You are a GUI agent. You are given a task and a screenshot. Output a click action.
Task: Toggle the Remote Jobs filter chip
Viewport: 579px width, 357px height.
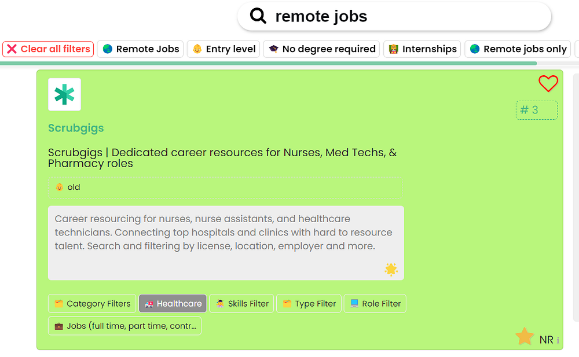140,49
